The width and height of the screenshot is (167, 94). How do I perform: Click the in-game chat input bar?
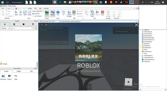pos(53,43)
